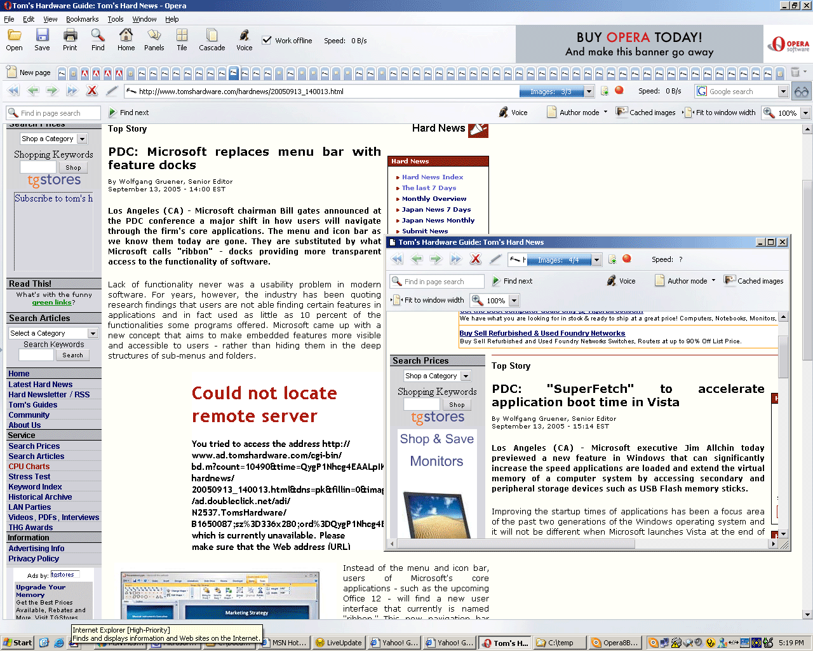The height and width of the screenshot is (651, 813).
Task: Toggle Cached images in main view bar
Action: click(646, 113)
